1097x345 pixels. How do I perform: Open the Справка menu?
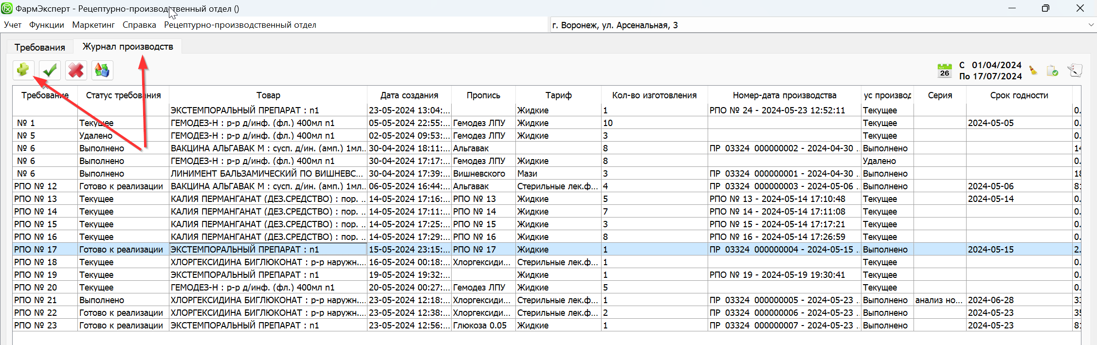coord(139,25)
